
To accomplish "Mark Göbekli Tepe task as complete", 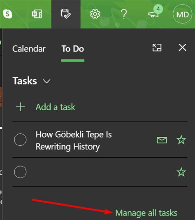I will point(20,140).
